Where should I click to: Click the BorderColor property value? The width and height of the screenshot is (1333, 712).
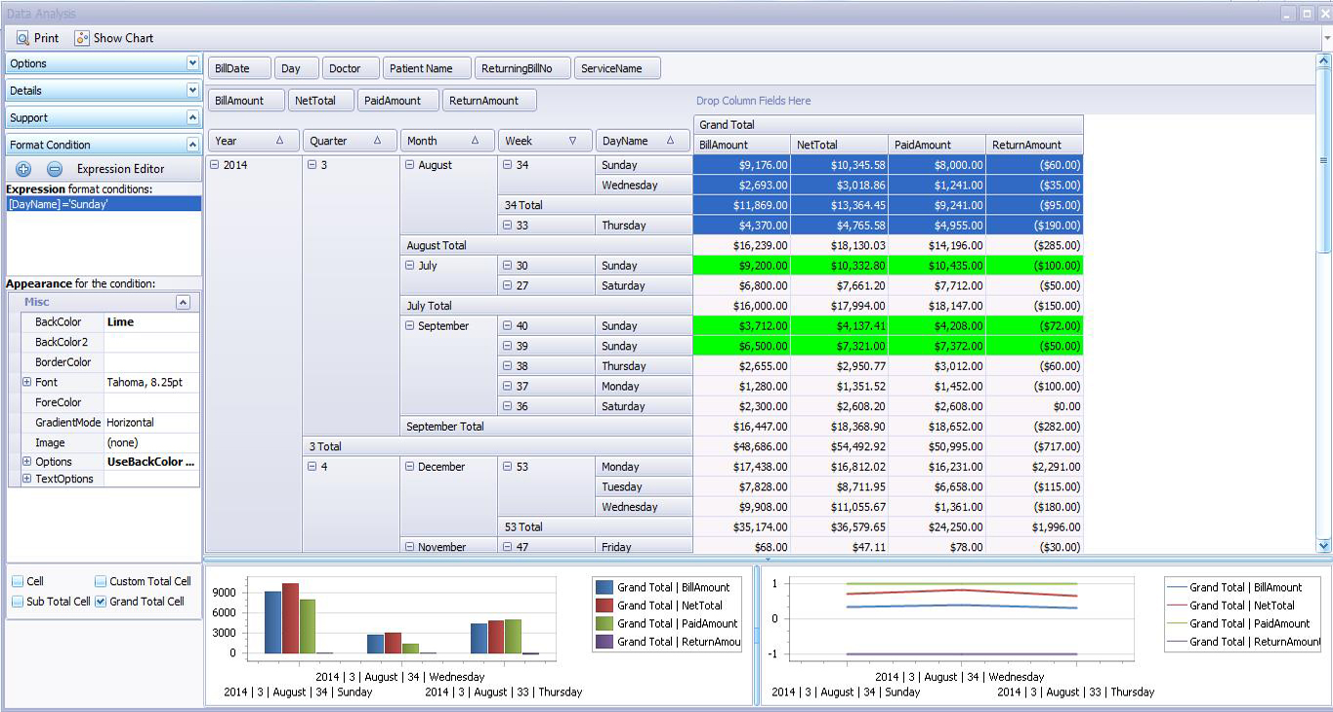[x=151, y=362]
